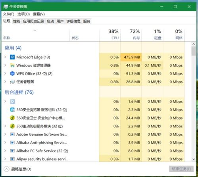Image resolution: width=198 pixels, height=177 pixels.
Task: Click the 结束任务(E) button
Action: point(181,169)
